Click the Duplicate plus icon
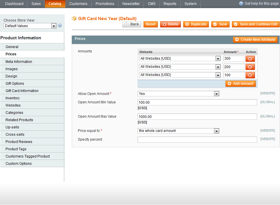Screen dimensions: 280x205 187,24
